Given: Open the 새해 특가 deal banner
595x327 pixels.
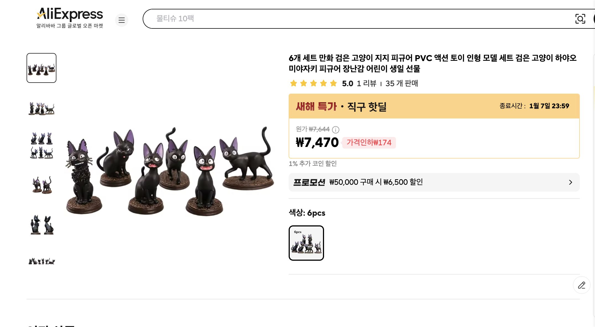Looking at the screenshot, I should (316, 106).
